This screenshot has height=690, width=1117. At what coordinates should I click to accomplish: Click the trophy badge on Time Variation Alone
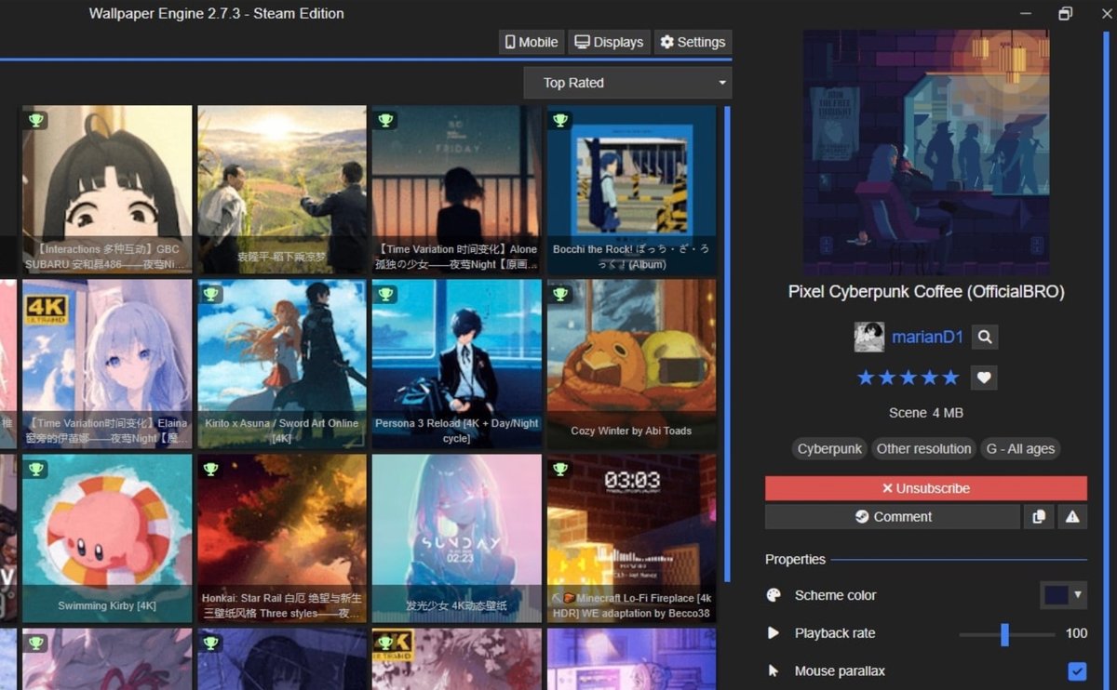coord(385,120)
